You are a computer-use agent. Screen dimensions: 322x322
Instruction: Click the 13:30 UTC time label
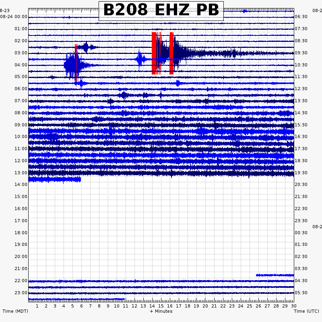[x=301, y=101]
